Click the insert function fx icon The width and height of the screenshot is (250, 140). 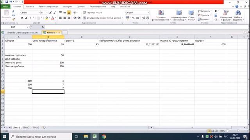coord(43,27)
